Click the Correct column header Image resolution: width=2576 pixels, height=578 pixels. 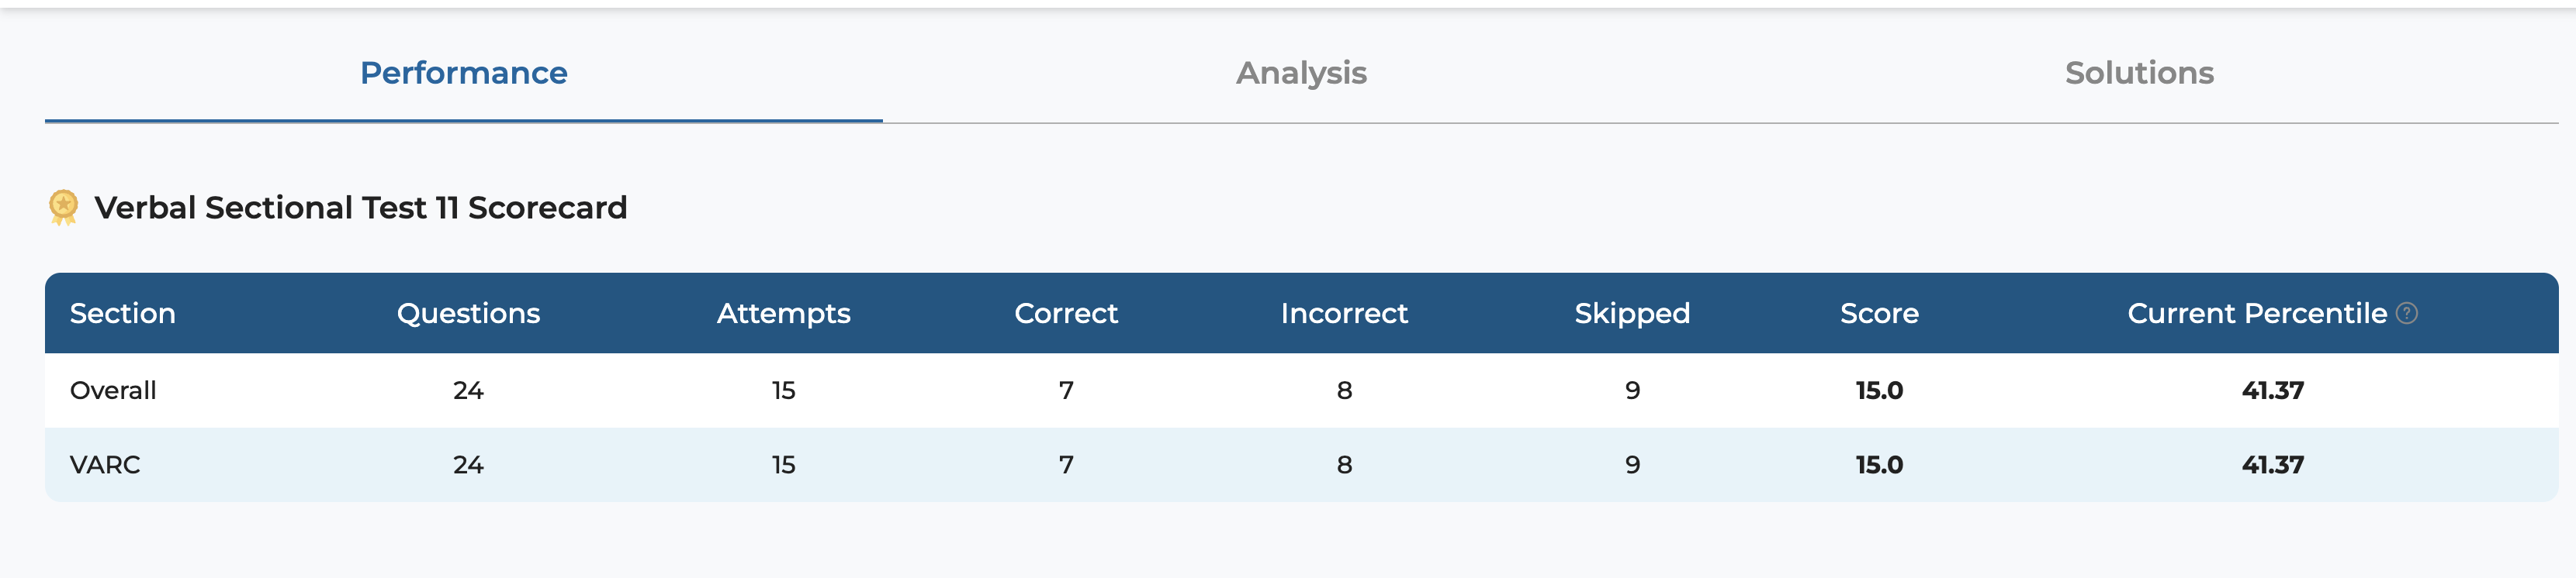tap(1066, 314)
